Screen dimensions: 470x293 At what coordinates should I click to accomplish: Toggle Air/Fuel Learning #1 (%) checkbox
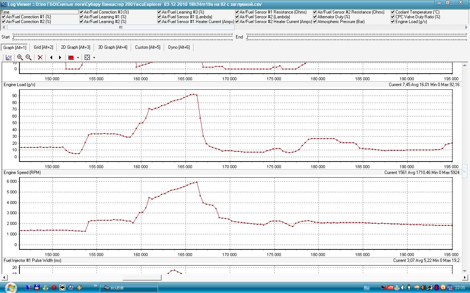tap(82, 17)
